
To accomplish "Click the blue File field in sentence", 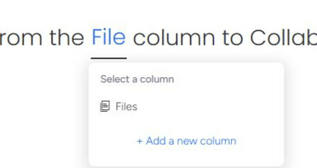I will (109, 37).
